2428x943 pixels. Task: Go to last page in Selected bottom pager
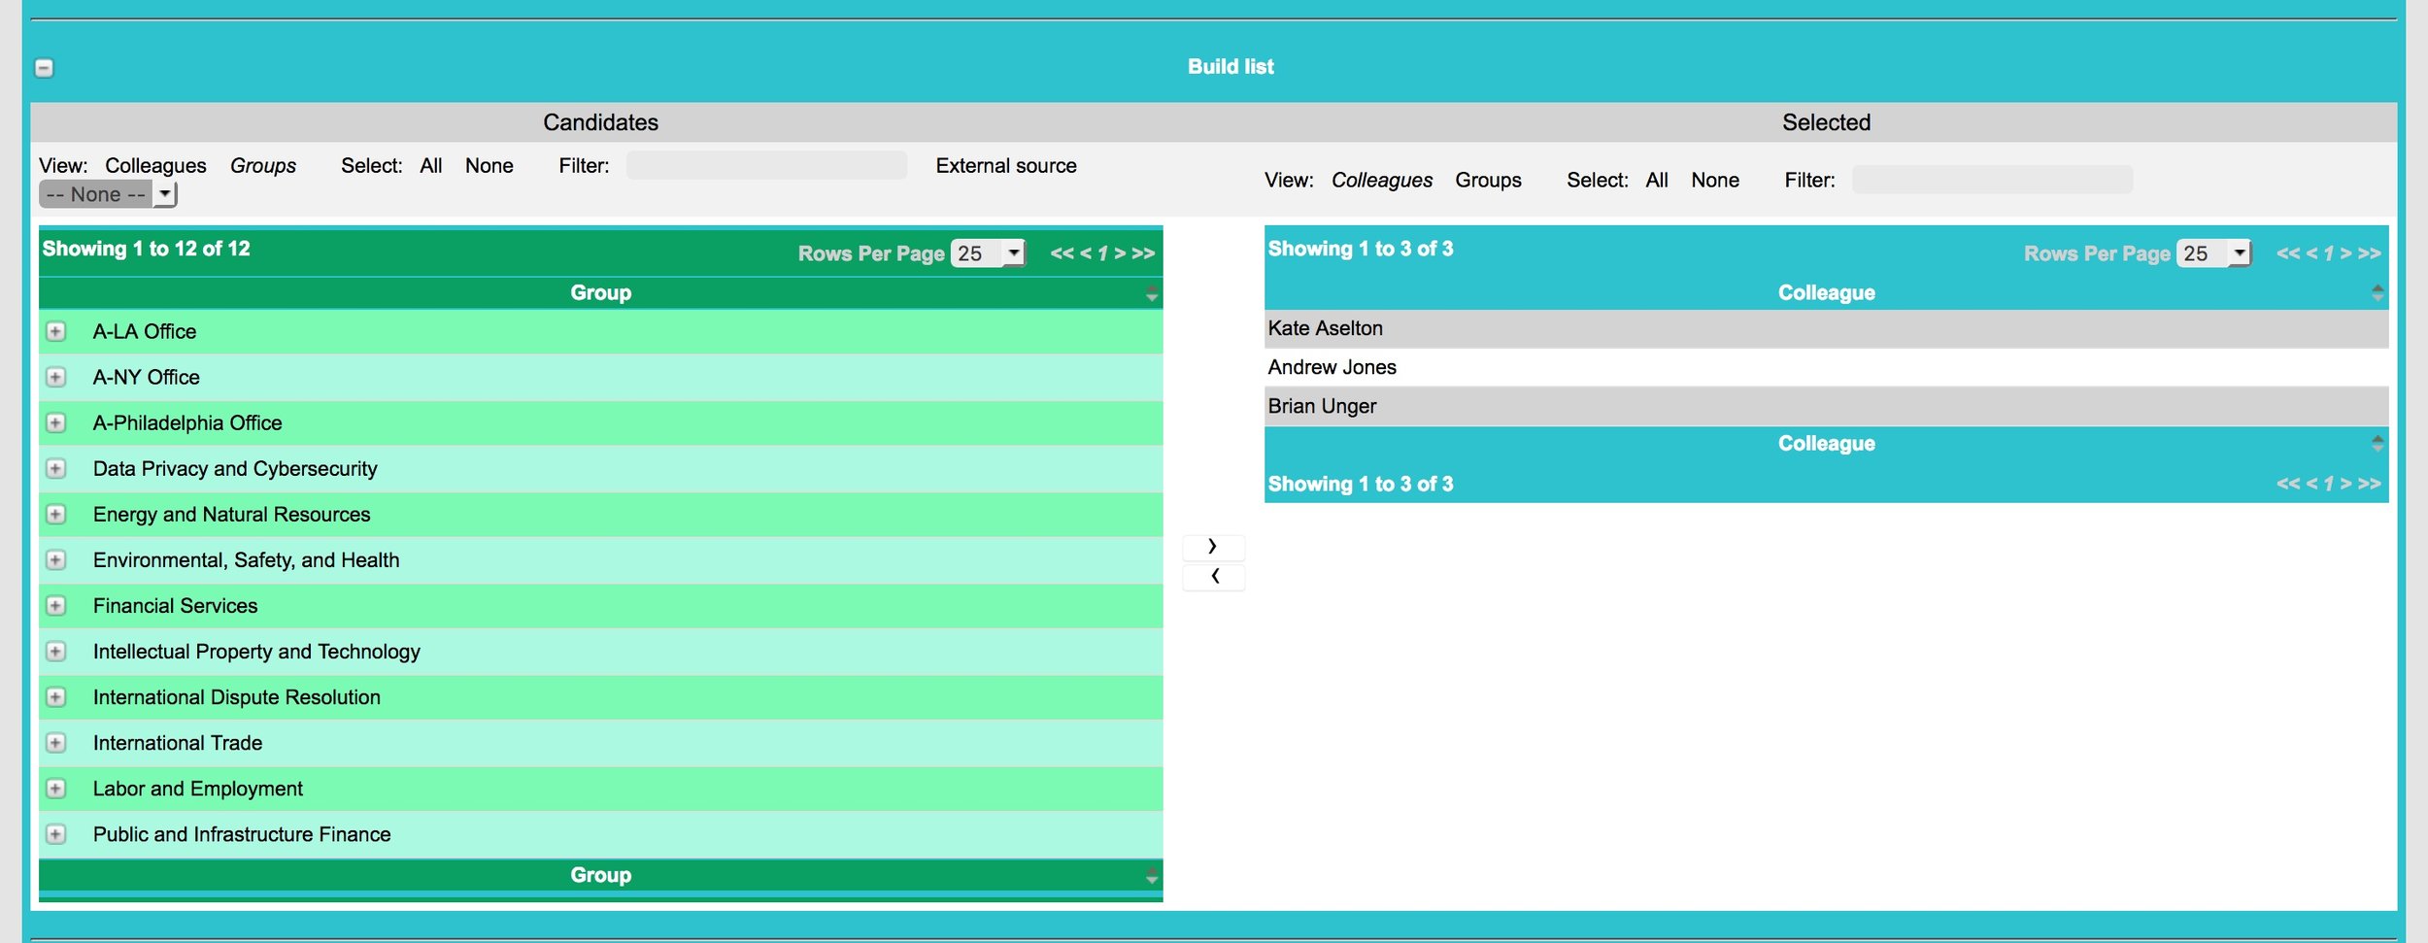click(2370, 484)
